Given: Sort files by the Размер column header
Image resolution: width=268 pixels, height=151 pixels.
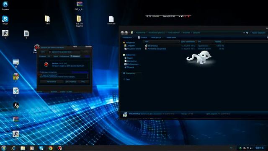Looking at the screenshot, I should tap(219, 42).
